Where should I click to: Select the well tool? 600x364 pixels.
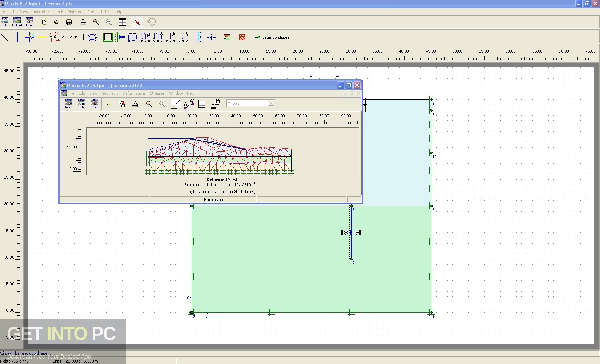(211, 37)
